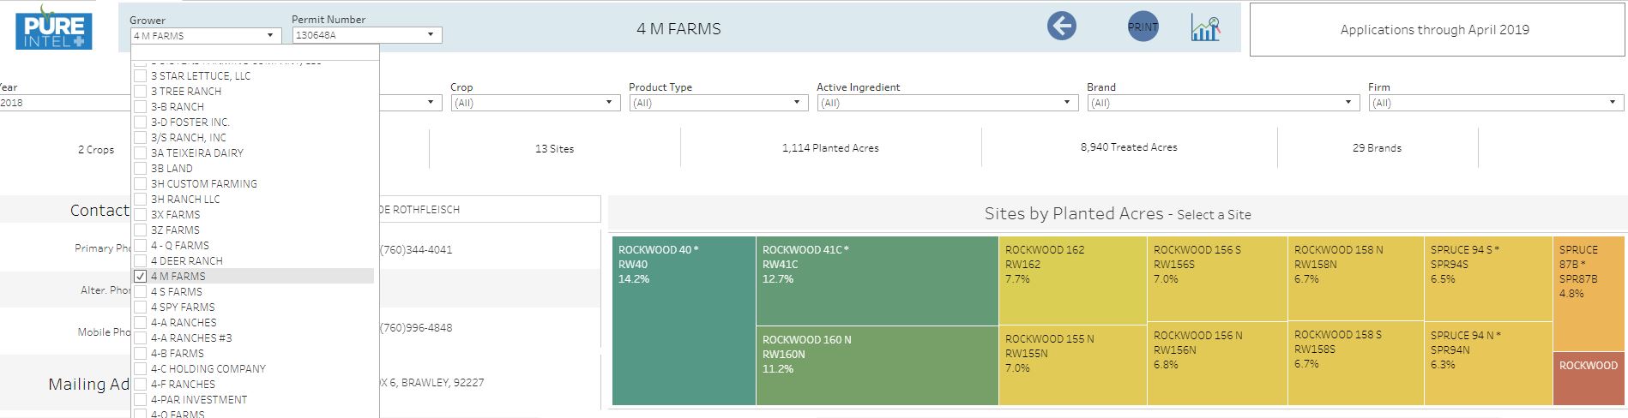Click the Pure Intel logo
Image resolution: width=1628 pixels, height=418 pixels.
[53, 27]
